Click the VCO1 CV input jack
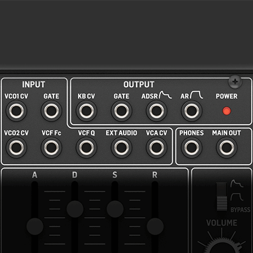This screenshot has width=253, height=253. (x=16, y=111)
